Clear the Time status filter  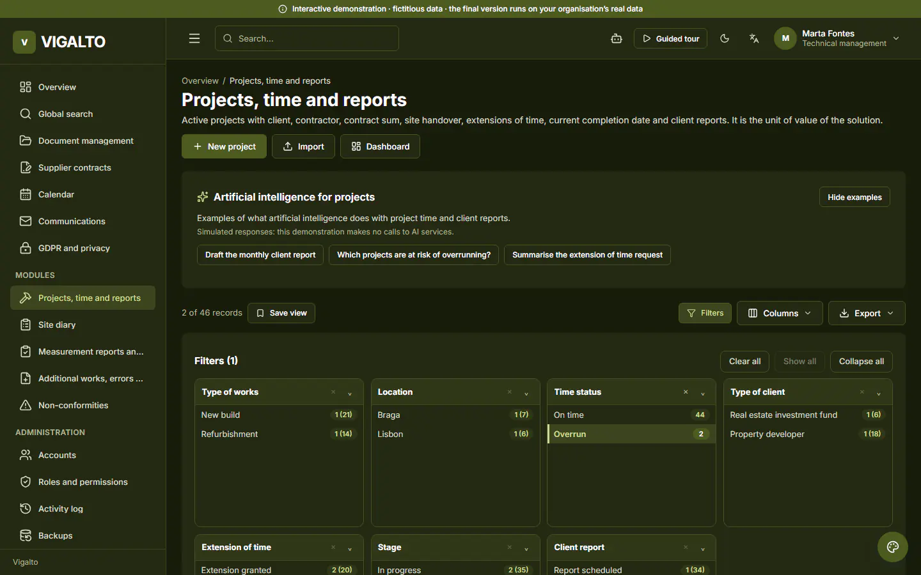[x=686, y=392]
